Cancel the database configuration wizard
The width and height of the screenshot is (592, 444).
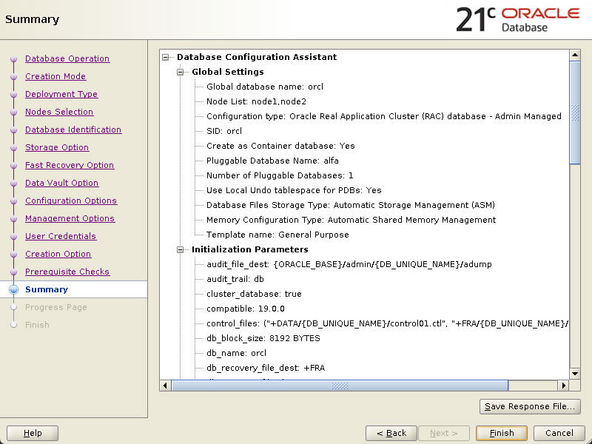559,433
